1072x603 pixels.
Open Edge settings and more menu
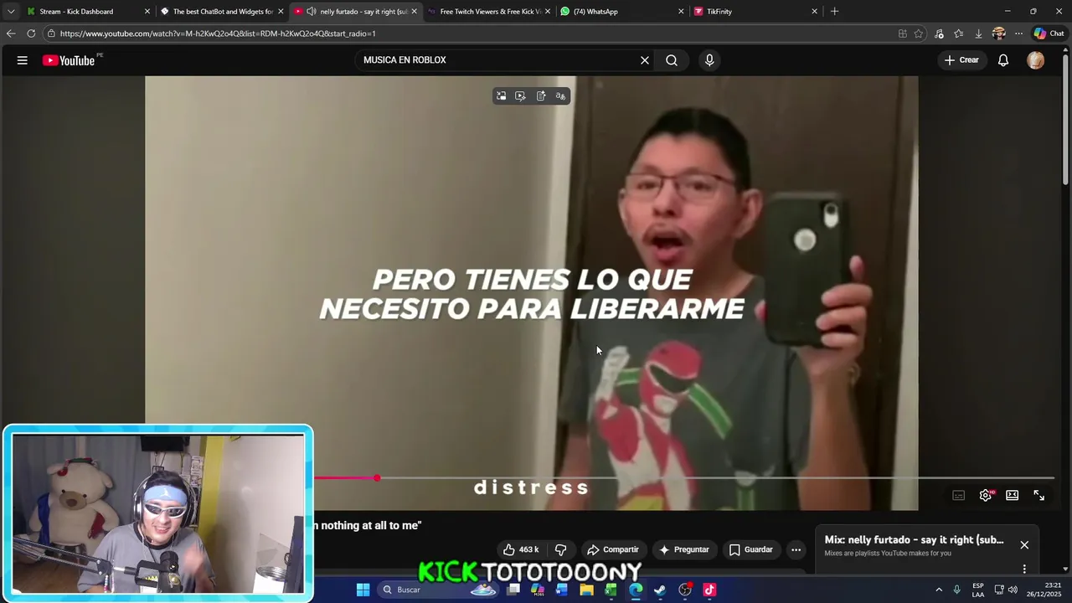tap(1018, 33)
